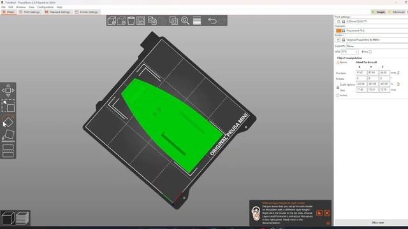Switch to the Filament Settings tab

pyautogui.click(x=57, y=12)
